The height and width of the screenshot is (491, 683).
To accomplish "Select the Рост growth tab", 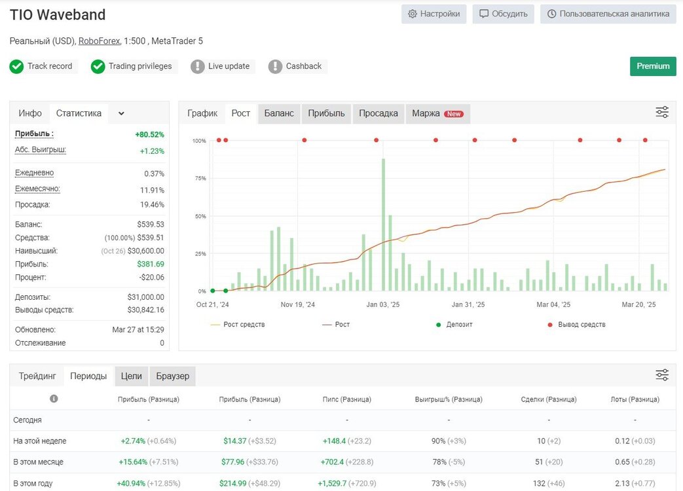I will (x=241, y=113).
